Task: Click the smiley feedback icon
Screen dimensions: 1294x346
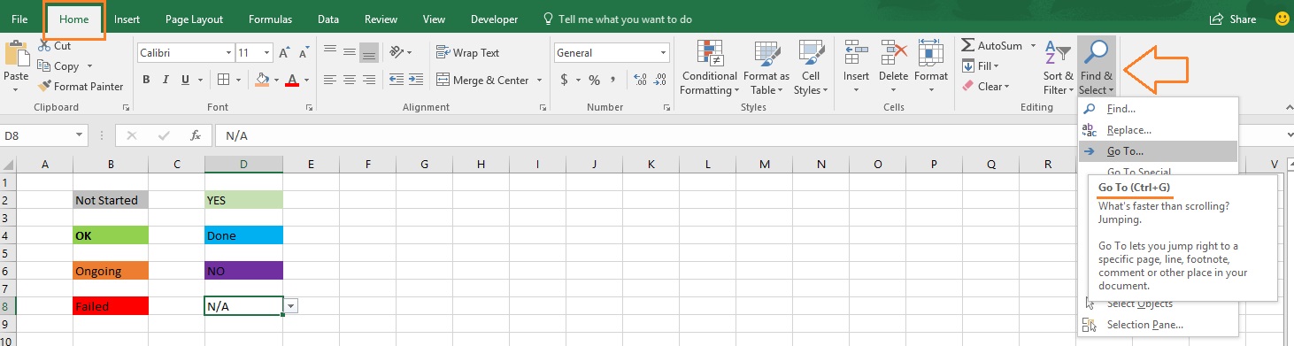Action: (1282, 19)
